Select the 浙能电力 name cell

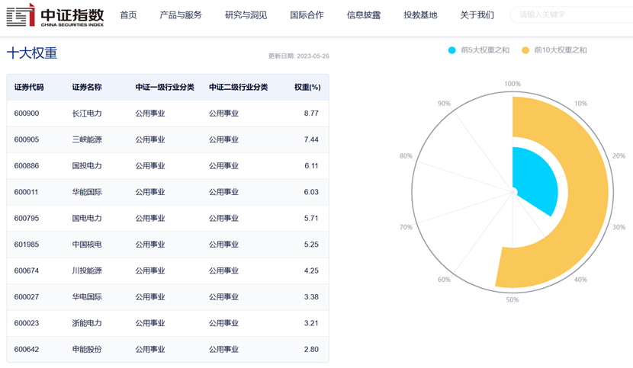tap(87, 323)
